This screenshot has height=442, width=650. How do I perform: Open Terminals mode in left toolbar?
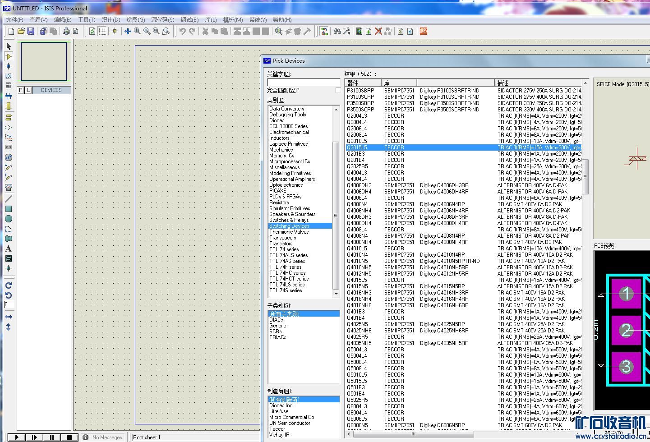coord(9,117)
